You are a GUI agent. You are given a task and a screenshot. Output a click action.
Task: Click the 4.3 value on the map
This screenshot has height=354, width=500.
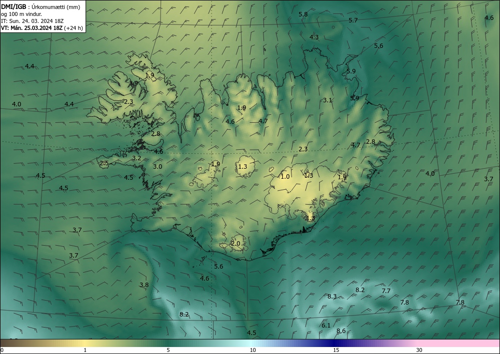314,37
